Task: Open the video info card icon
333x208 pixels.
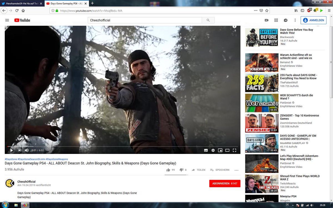Action: [234, 27]
